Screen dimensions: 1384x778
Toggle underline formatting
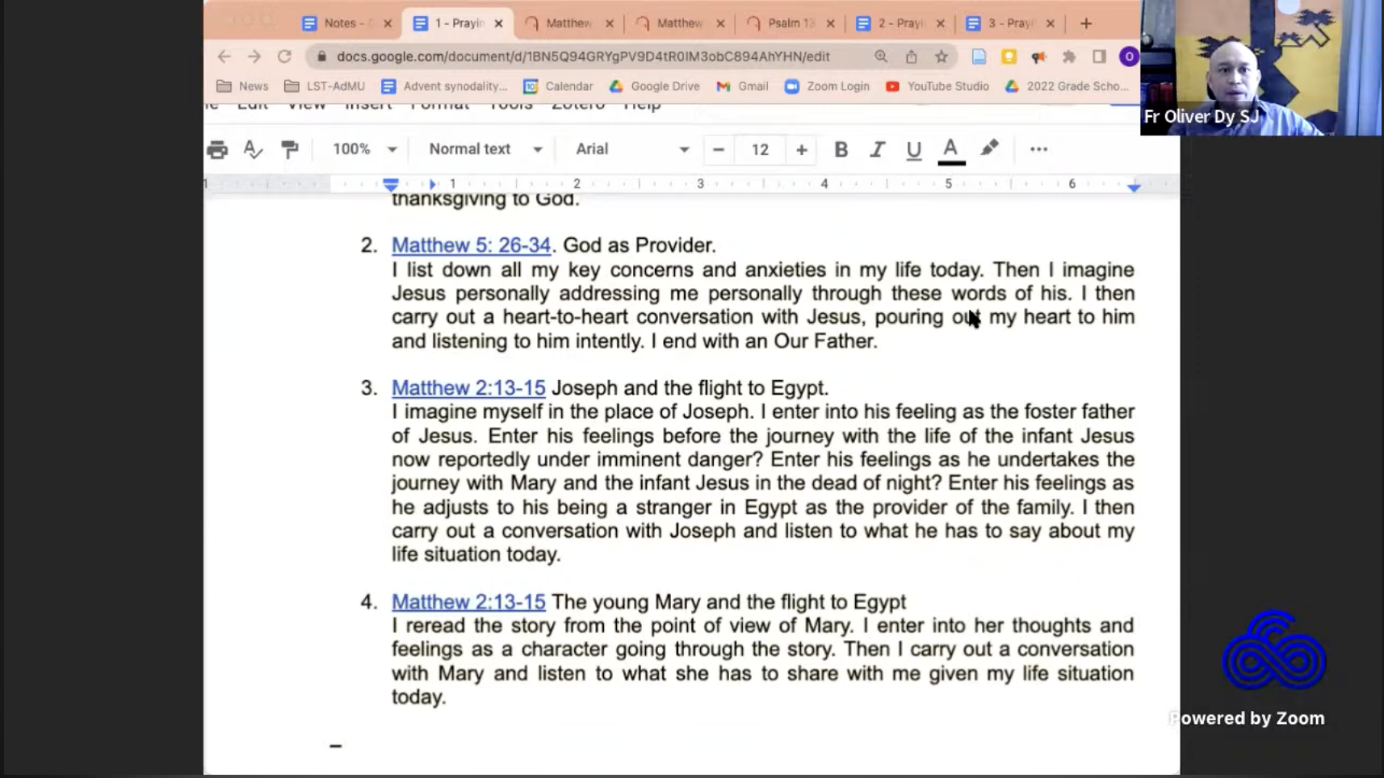913,149
